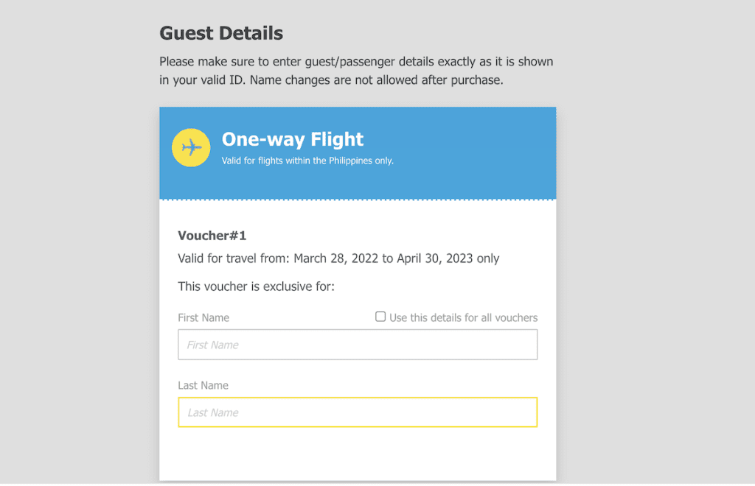This screenshot has height=486, width=755.
Task: Click 'This voucher is exclusive for:' text
Action: [x=256, y=286]
